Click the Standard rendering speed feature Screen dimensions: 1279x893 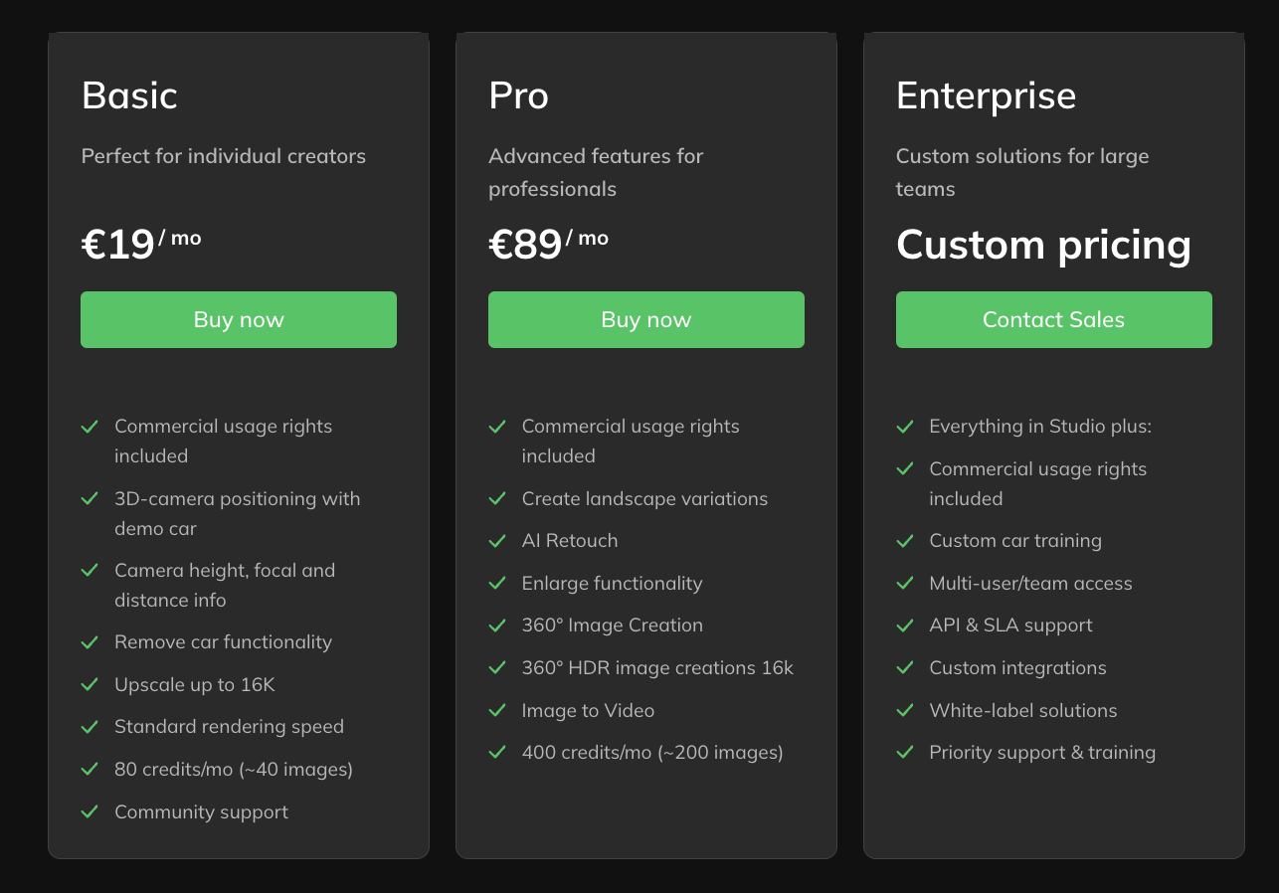click(229, 726)
